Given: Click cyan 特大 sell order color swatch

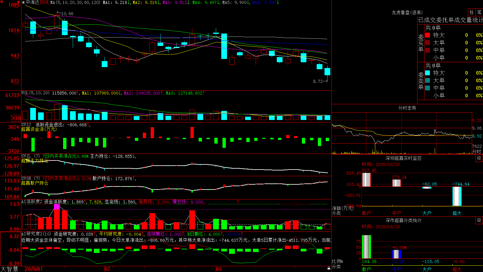Looking at the screenshot, I should [427, 73].
